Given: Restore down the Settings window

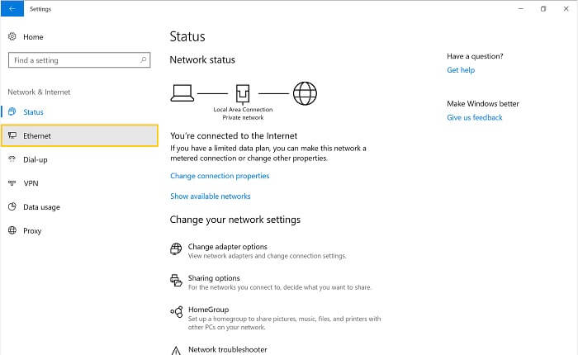Looking at the screenshot, I should (x=543, y=8).
